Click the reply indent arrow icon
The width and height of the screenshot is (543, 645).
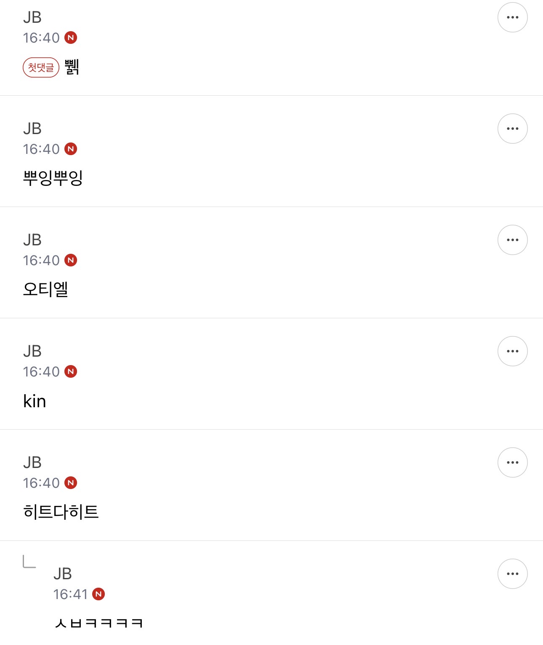click(x=29, y=562)
